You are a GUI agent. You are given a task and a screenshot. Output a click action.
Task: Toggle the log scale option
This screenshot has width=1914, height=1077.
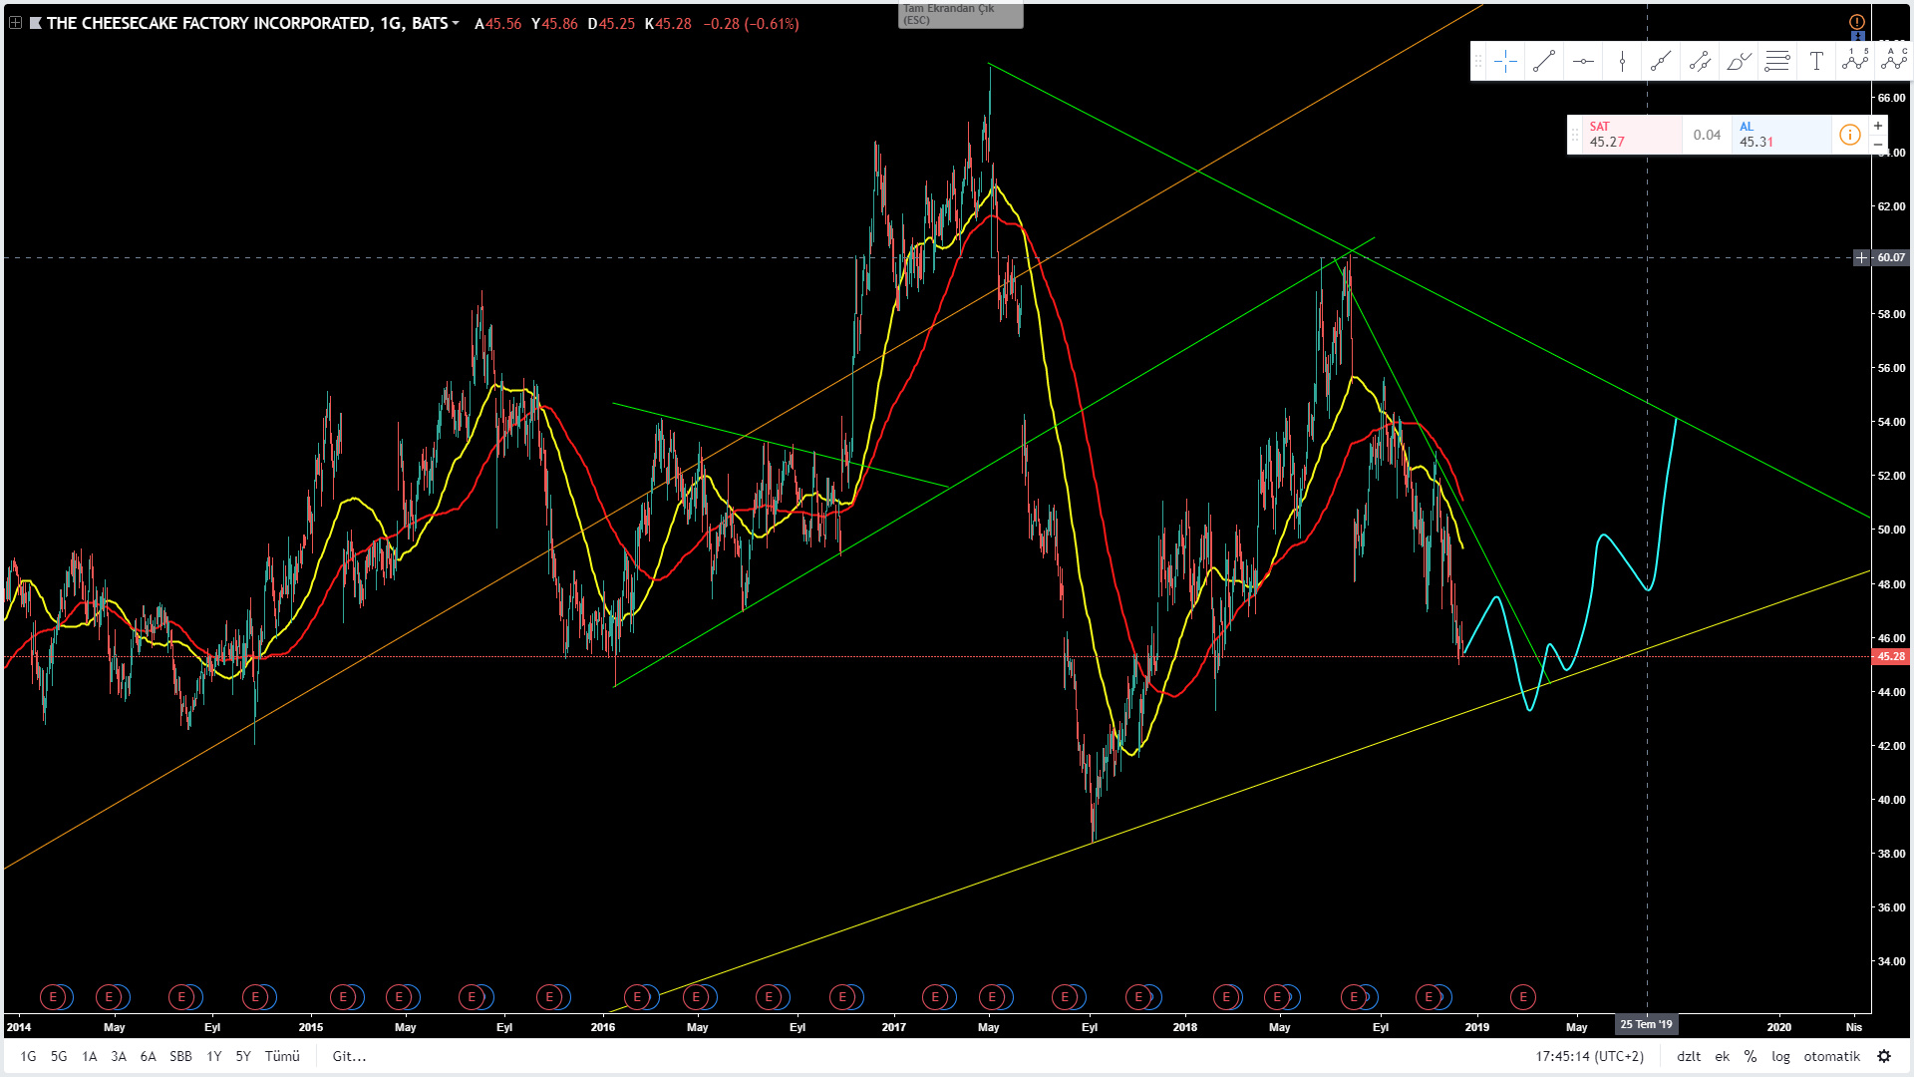pyautogui.click(x=1780, y=1056)
